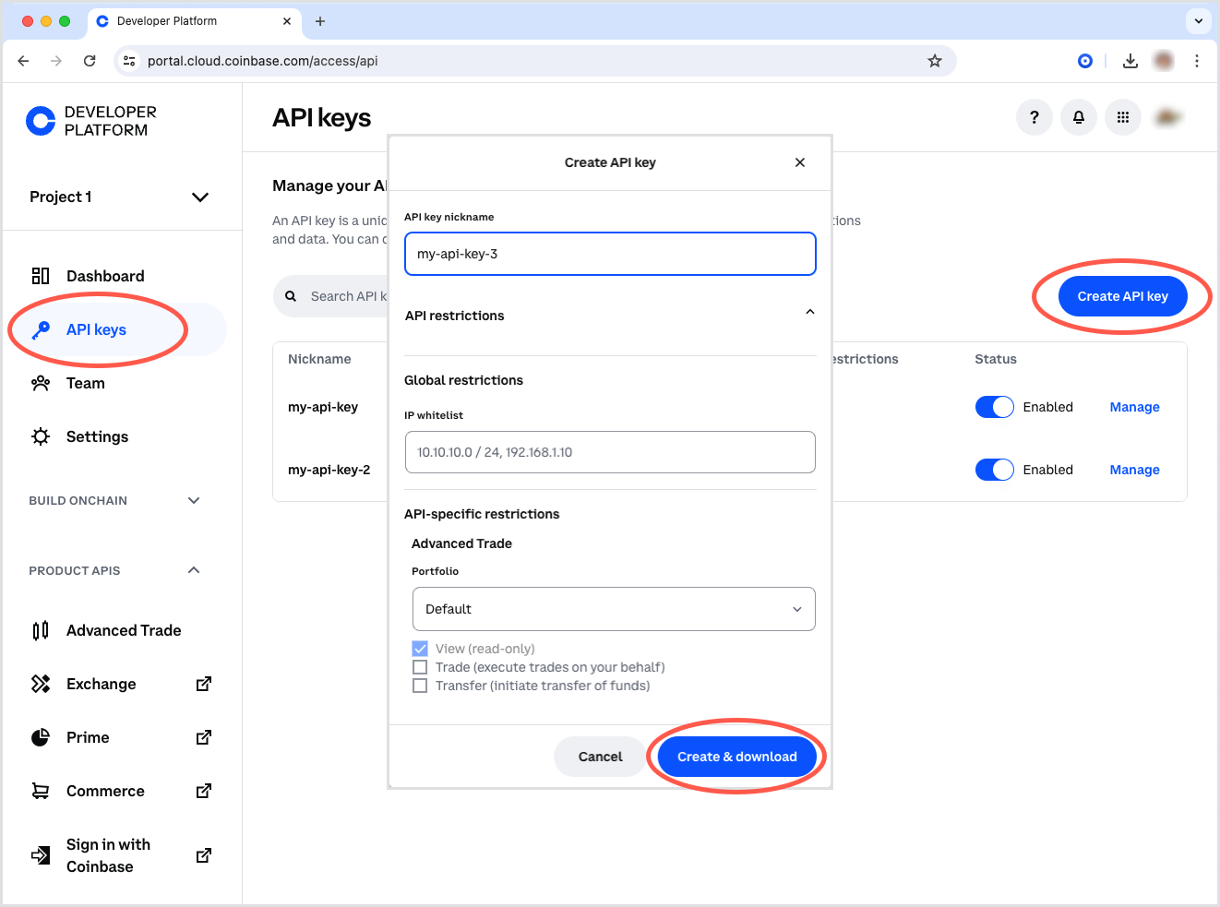Close the Create API key dialog
1220x907 pixels.
(x=799, y=162)
